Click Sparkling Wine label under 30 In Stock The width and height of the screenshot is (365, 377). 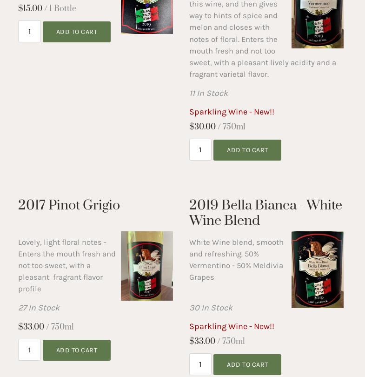point(232,326)
